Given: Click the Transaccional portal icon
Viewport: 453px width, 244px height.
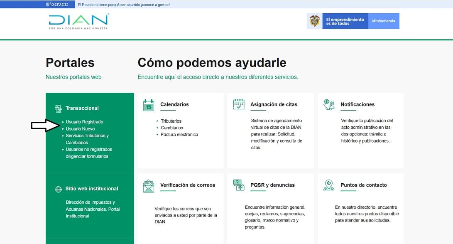Looking at the screenshot, I should 58,108.
